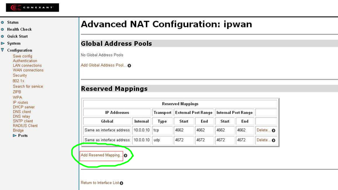The width and height of the screenshot is (338, 190).
Task: Open DNS client link
Action: 22,112
